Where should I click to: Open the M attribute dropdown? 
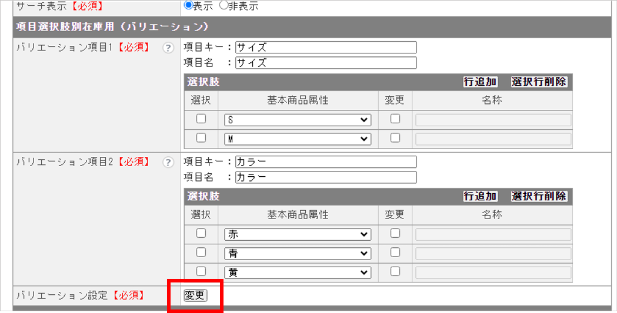click(298, 139)
